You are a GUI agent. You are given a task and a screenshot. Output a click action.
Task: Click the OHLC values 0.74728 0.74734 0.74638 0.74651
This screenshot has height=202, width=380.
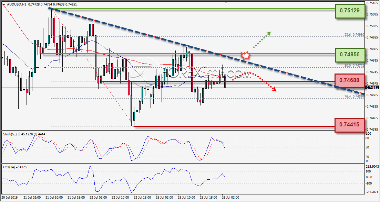coord(52,4)
